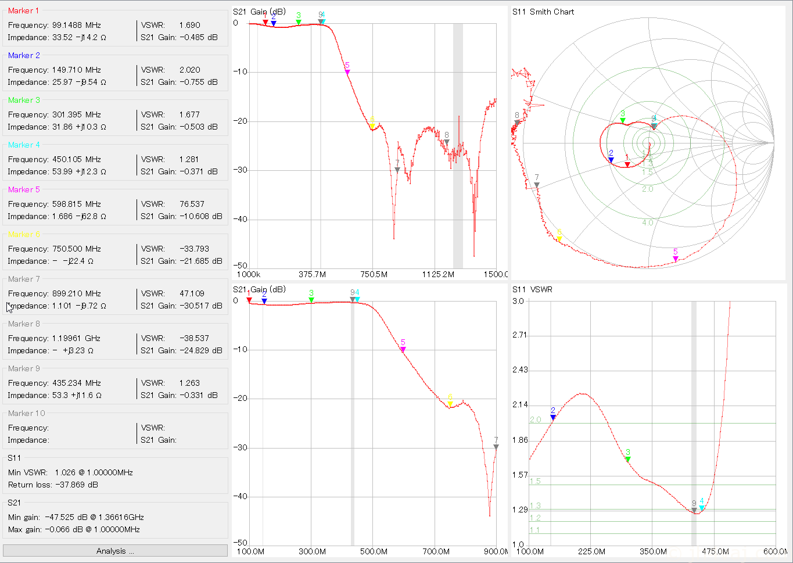Pick gray marker 7 on the Smith chart
Image resolution: width=793 pixels, height=563 pixels.
[537, 185]
